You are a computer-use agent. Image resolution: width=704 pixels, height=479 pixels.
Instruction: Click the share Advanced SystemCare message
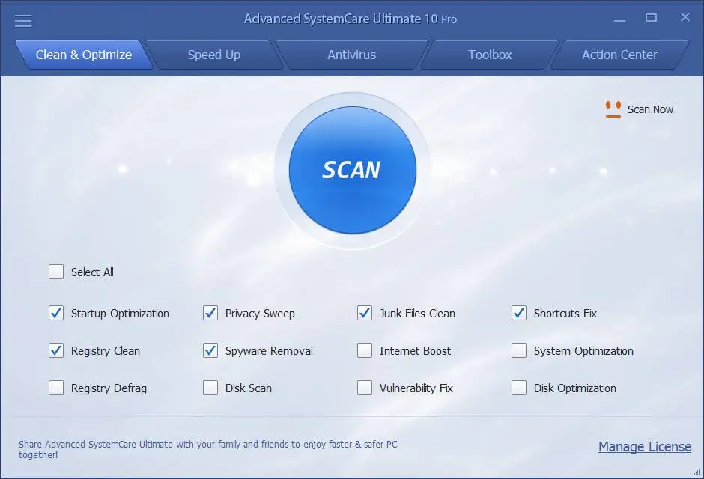pyautogui.click(x=208, y=449)
